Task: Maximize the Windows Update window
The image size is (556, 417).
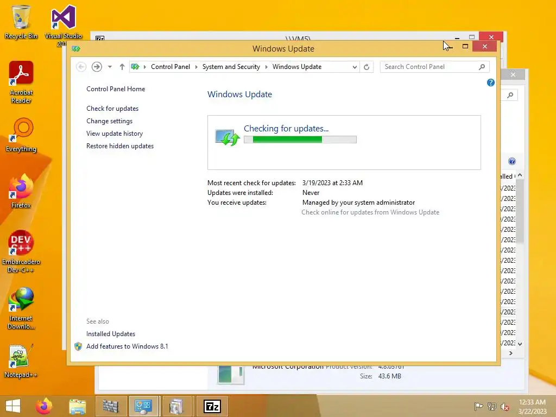Action: pyautogui.click(x=465, y=46)
